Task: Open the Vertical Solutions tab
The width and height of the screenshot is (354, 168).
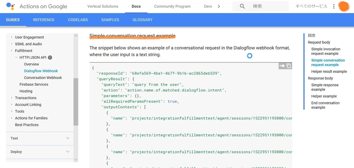Action: pos(103,6)
